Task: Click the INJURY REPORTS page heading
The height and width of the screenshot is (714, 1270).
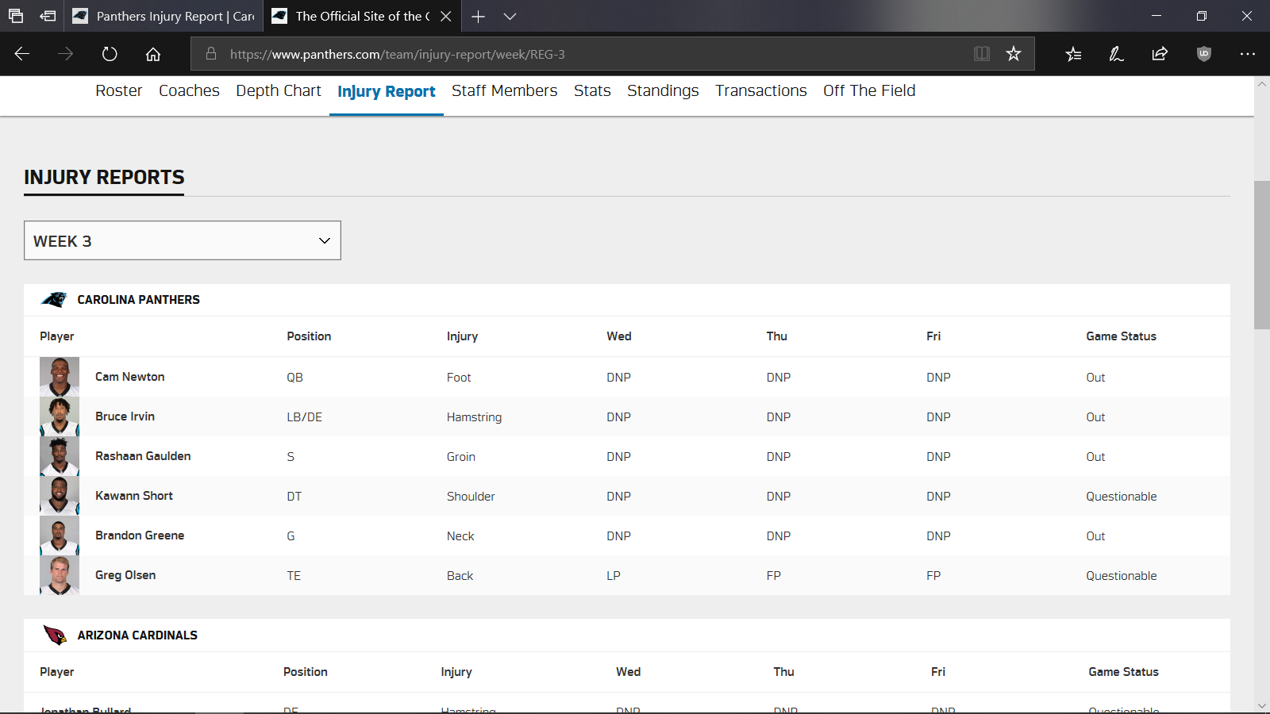Action: point(104,177)
